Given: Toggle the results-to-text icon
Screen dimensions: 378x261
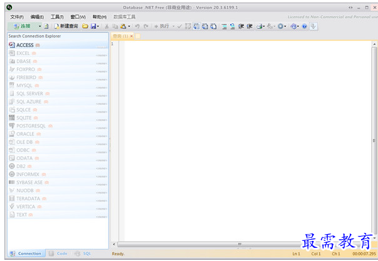Looking at the screenshot, I should (x=205, y=26).
